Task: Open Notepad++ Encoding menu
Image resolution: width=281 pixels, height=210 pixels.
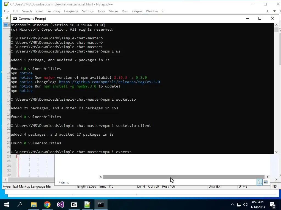Action: point(53,11)
